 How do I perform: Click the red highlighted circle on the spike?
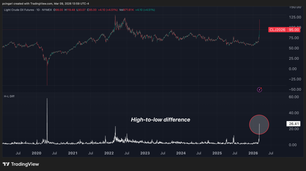pyautogui.click(x=259, y=124)
